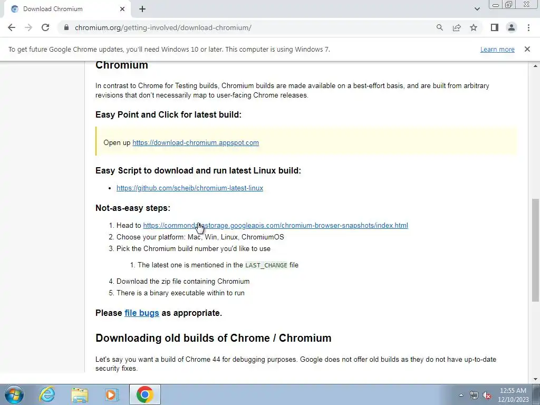Open the Chrome three-dot menu
Screen dimensions: 540x405
tap(528, 27)
